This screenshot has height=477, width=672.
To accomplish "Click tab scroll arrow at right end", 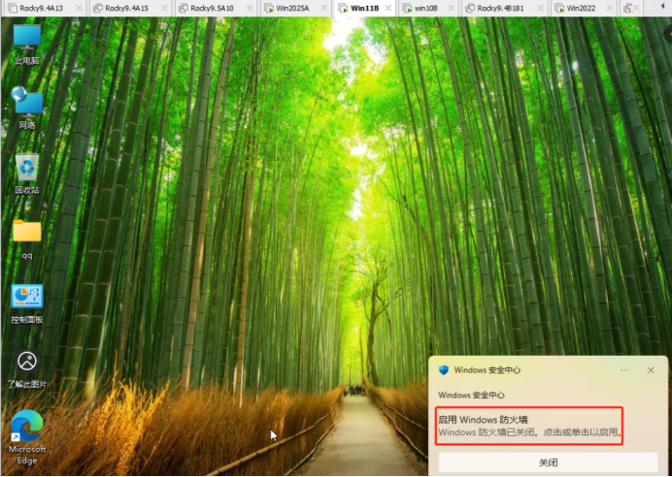I will pyautogui.click(x=664, y=8).
